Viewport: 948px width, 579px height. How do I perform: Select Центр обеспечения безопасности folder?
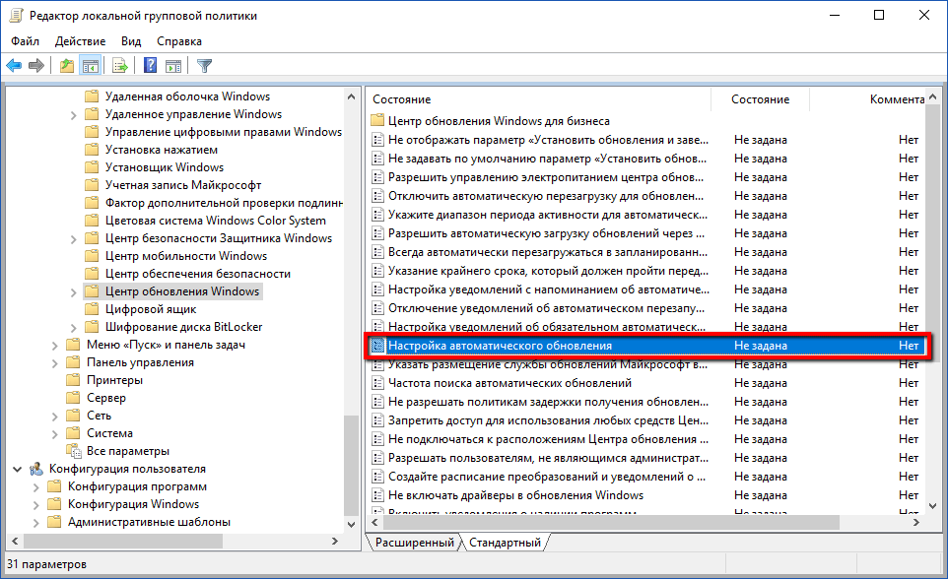[198, 274]
